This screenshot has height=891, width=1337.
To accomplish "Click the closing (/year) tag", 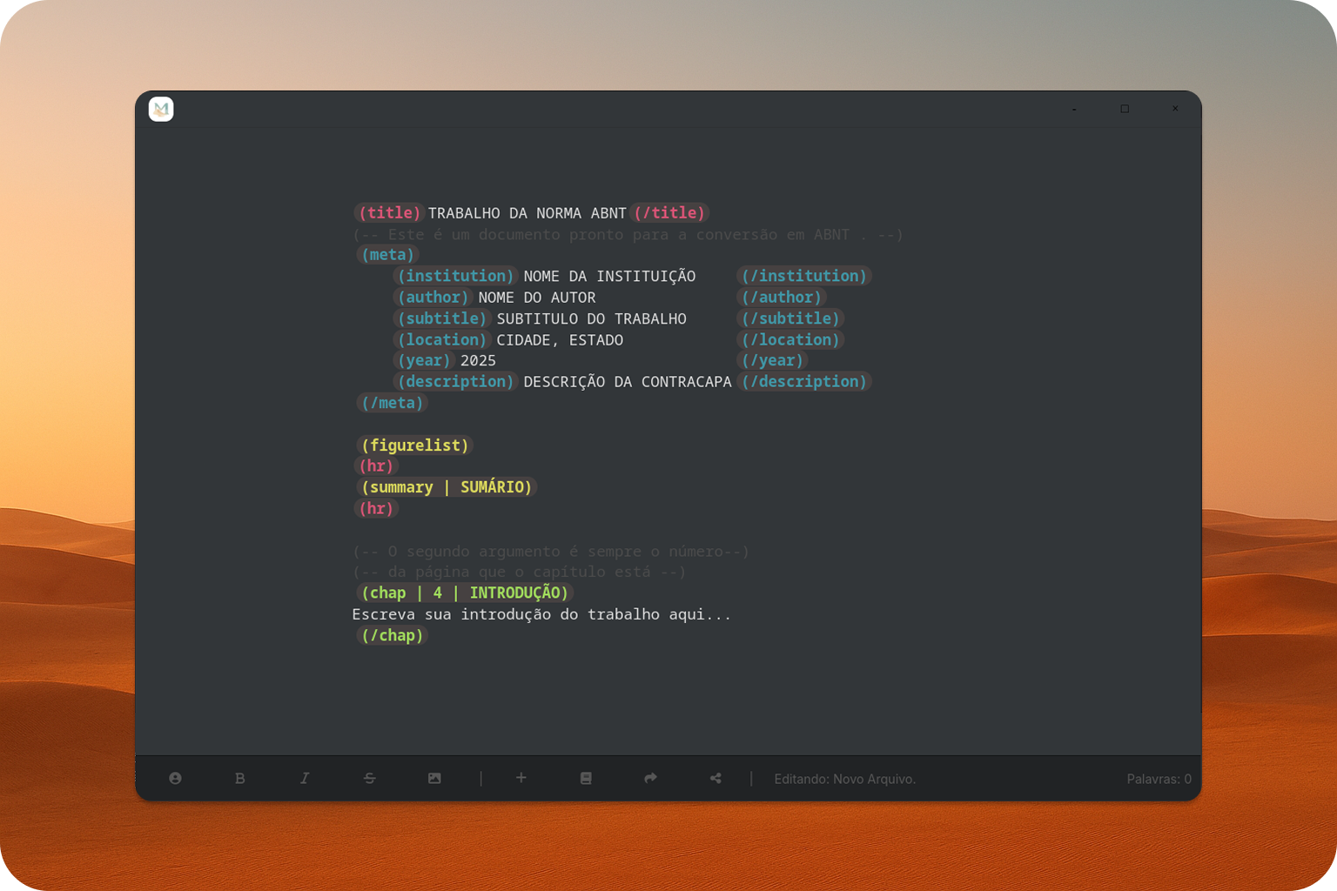I will tap(772, 360).
